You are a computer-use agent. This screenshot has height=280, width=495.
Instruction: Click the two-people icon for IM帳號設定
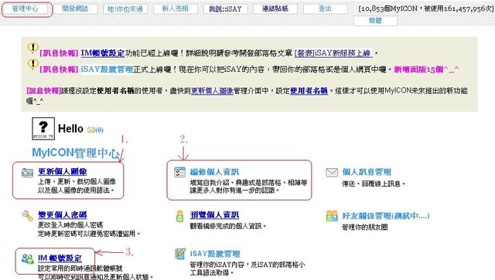(28, 259)
